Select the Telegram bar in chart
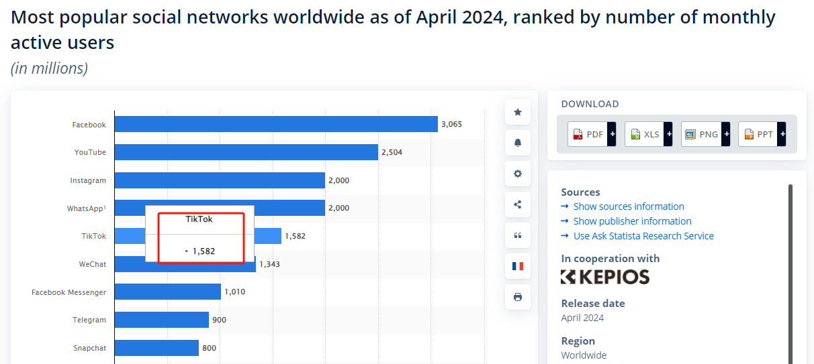The width and height of the screenshot is (814, 364). point(162,320)
